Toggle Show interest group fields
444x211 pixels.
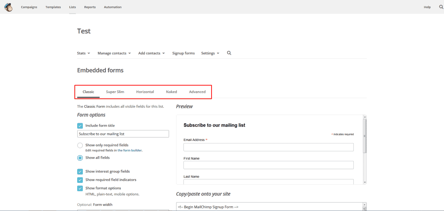(80, 172)
